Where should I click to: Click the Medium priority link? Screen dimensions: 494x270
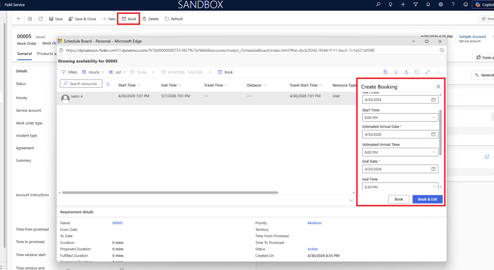pos(315,223)
